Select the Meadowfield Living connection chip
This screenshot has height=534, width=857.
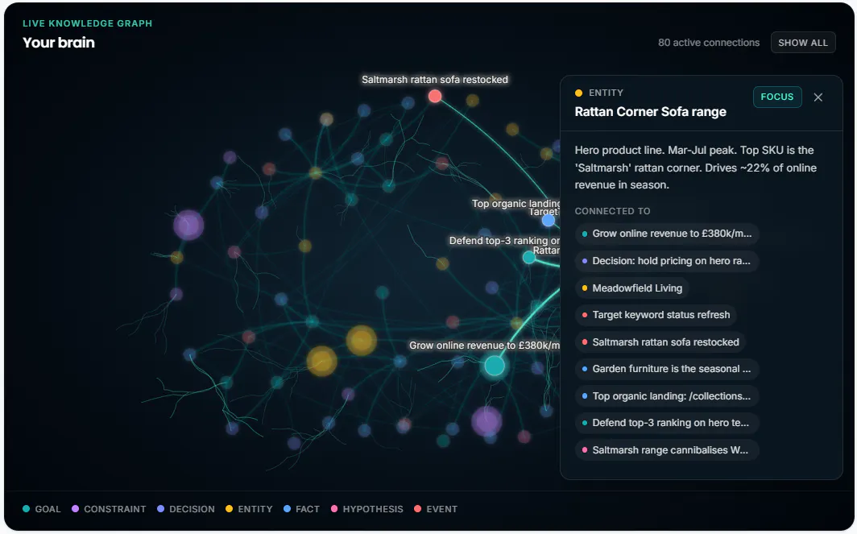point(632,288)
